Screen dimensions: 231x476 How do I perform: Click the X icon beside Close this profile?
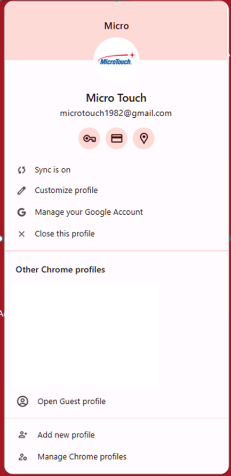pos(21,234)
